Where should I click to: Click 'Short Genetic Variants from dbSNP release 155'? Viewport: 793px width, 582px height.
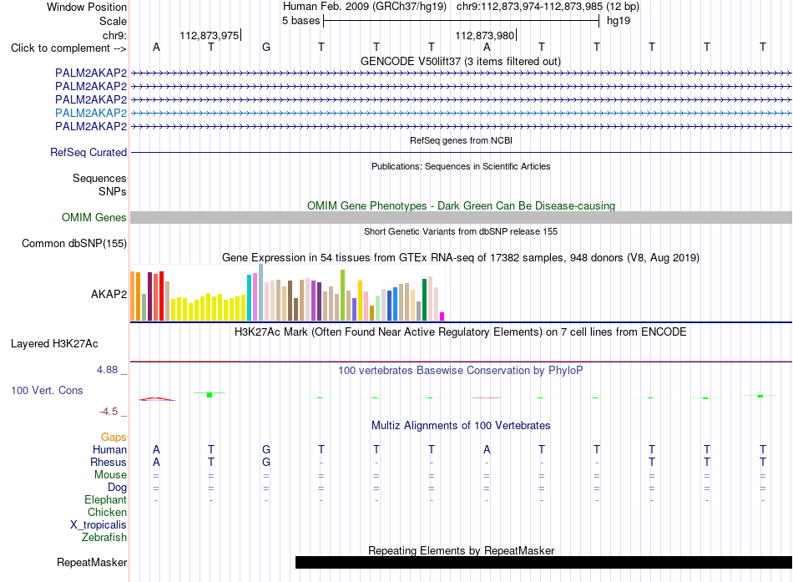click(461, 231)
